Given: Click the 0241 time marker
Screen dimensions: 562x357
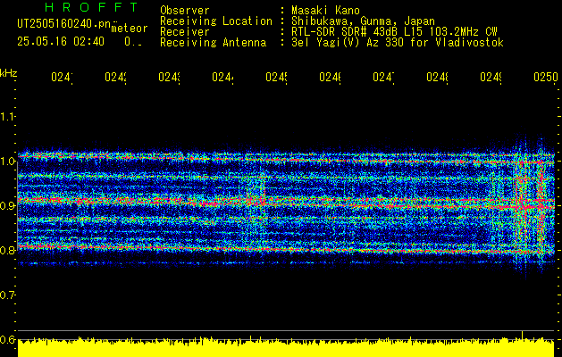Looking at the screenshot, I should click(62, 77).
